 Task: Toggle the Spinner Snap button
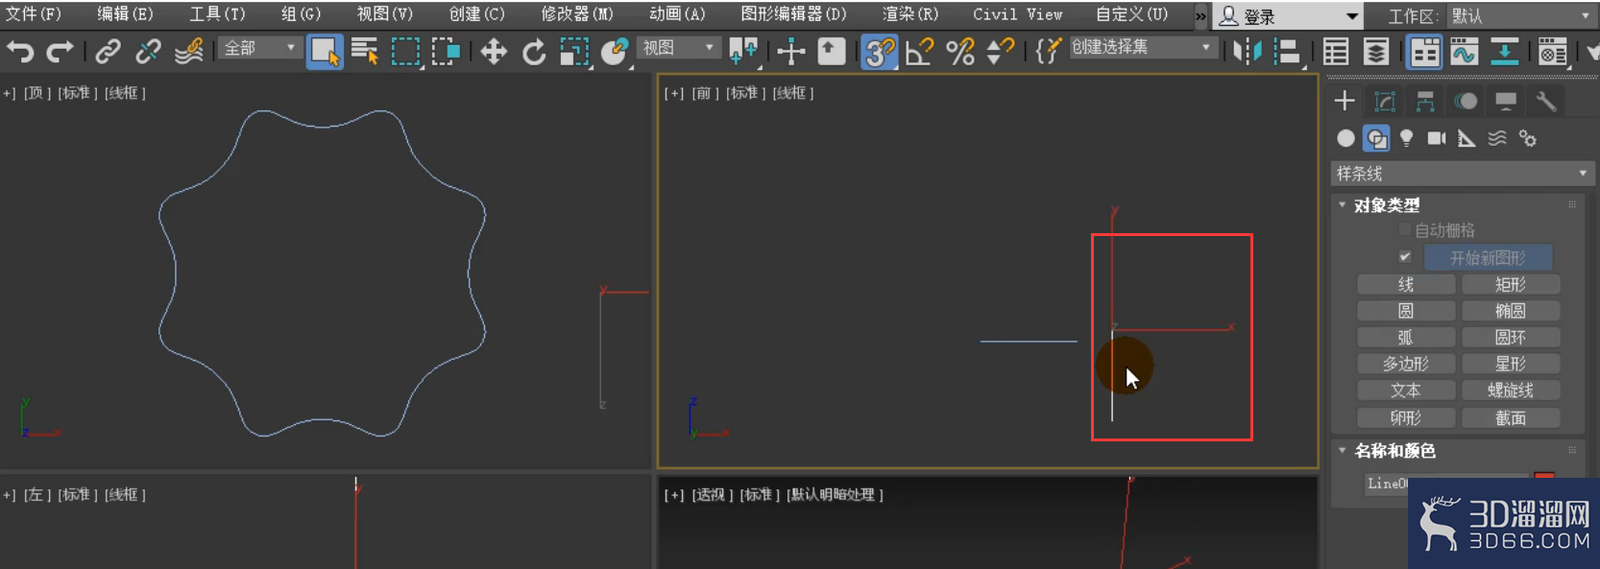coord(1000,51)
